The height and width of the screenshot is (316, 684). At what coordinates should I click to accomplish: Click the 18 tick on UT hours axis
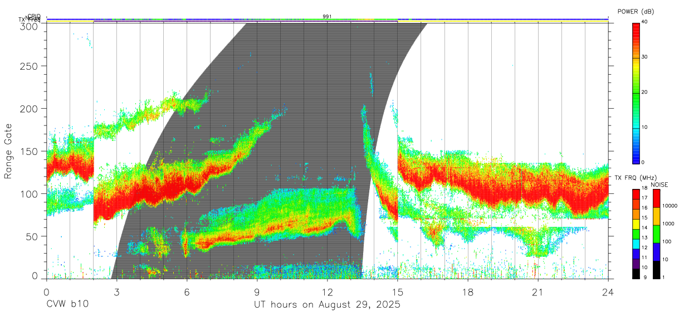click(x=467, y=291)
